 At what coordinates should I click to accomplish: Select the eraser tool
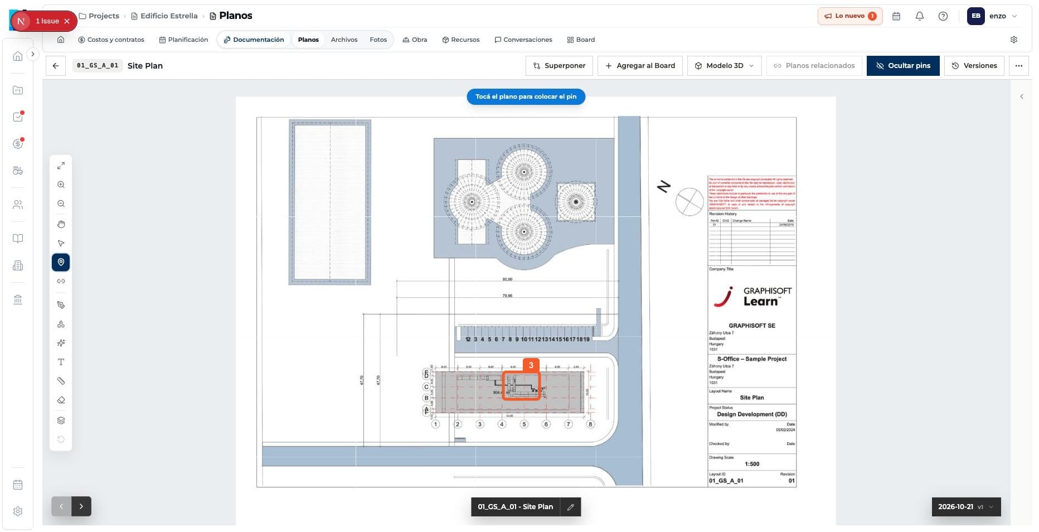click(x=61, y=400)
